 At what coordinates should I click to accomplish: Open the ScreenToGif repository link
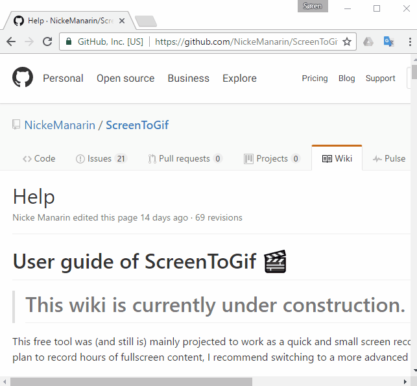click(137, 125)
